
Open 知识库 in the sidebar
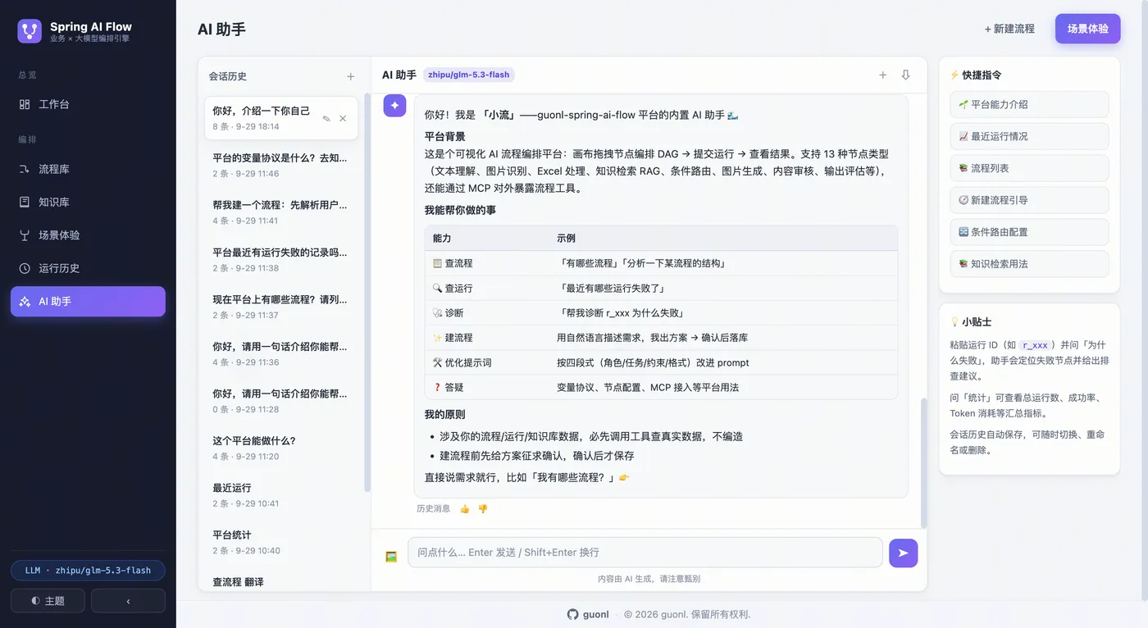tap(88, 202)
